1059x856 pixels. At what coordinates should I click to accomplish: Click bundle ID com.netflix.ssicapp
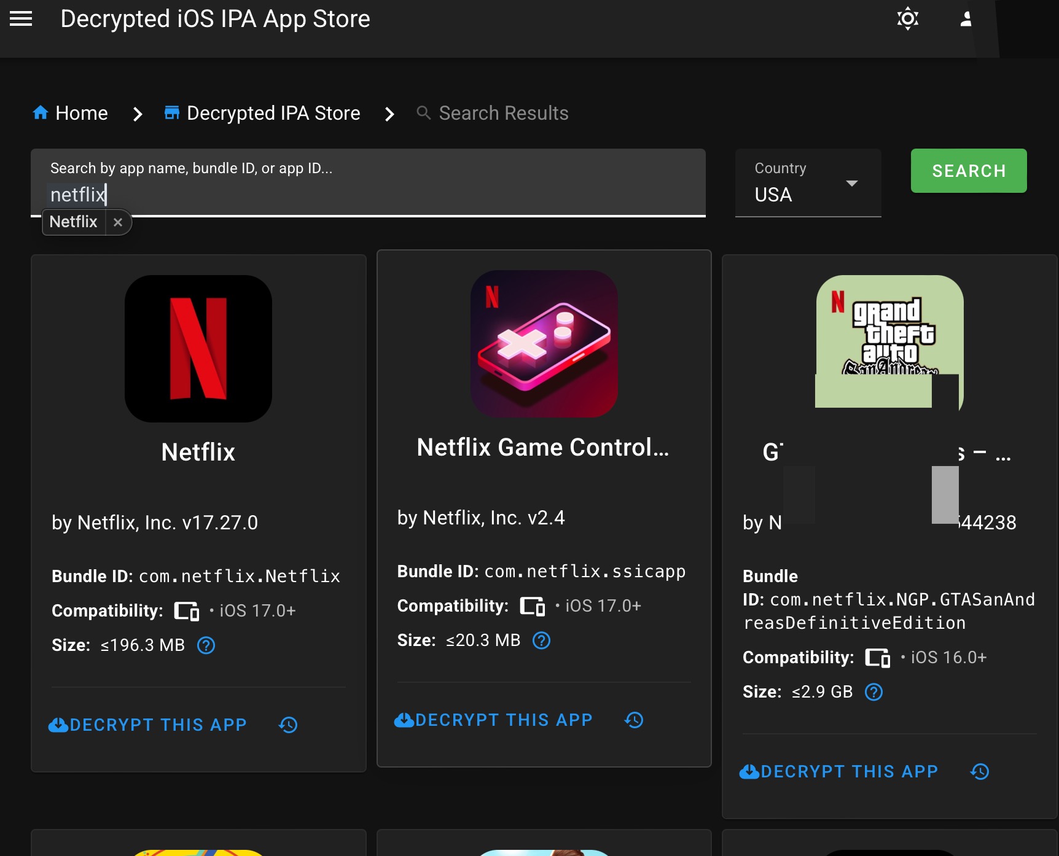585,571
